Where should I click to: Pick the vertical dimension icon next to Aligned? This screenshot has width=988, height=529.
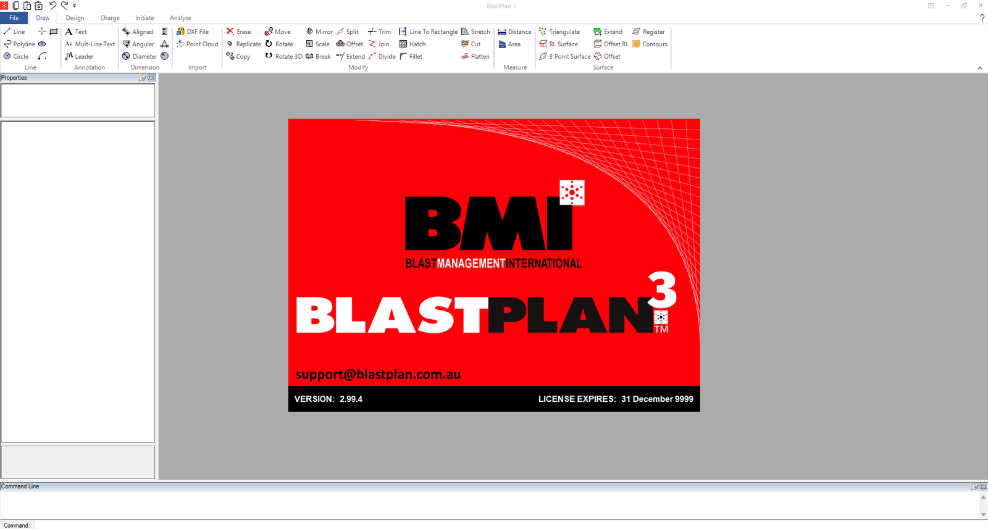coord(165,31)
